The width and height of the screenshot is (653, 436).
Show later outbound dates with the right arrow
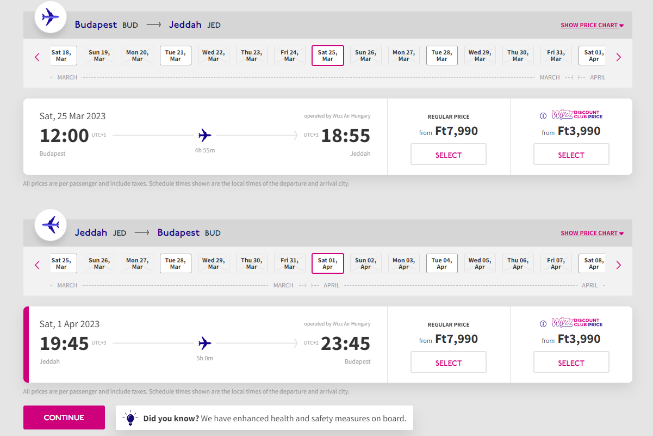[x=618, y=57]
